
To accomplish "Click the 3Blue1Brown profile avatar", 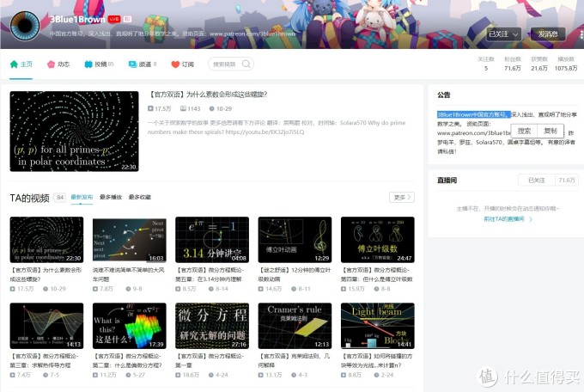I will point(25,26).
